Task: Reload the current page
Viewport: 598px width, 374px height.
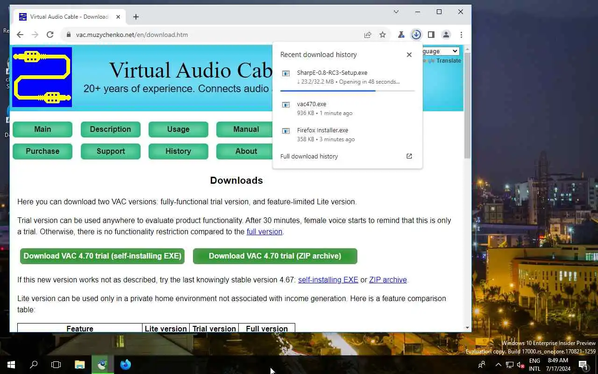Action: (x=50, y=35)
